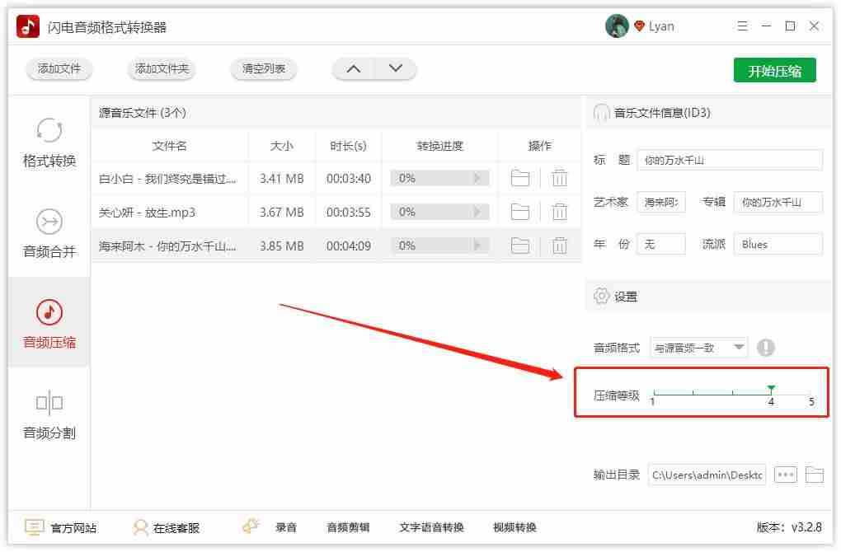This screenshot has height=552, width=841.
Task: Move selected file down with arrow
Action: (x=395, y=69)
